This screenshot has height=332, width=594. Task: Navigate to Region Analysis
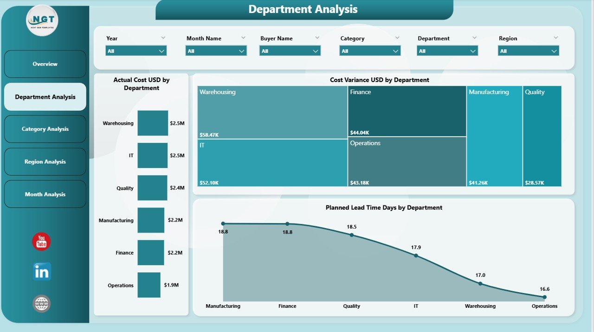45,161
